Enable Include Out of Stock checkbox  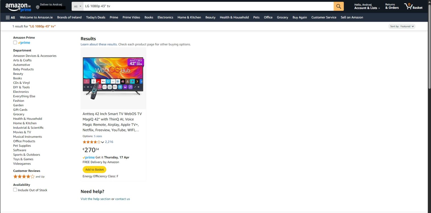pyautogui.click(x=15, y=190)
